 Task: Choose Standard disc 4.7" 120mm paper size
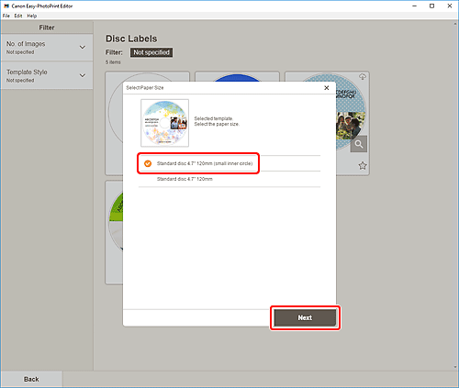pos(229,179)
